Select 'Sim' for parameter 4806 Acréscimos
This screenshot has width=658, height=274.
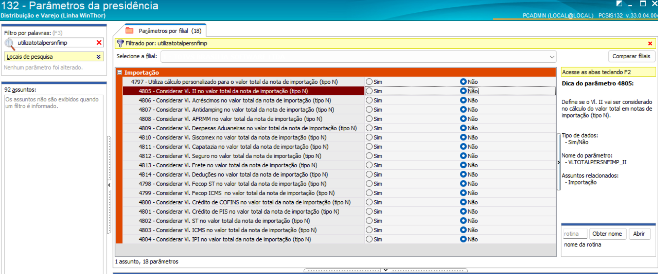coord(369,100)
